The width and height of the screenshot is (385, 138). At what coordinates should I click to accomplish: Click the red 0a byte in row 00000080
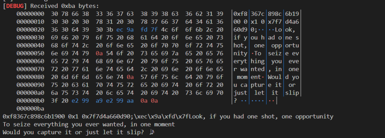coord(130,77)
